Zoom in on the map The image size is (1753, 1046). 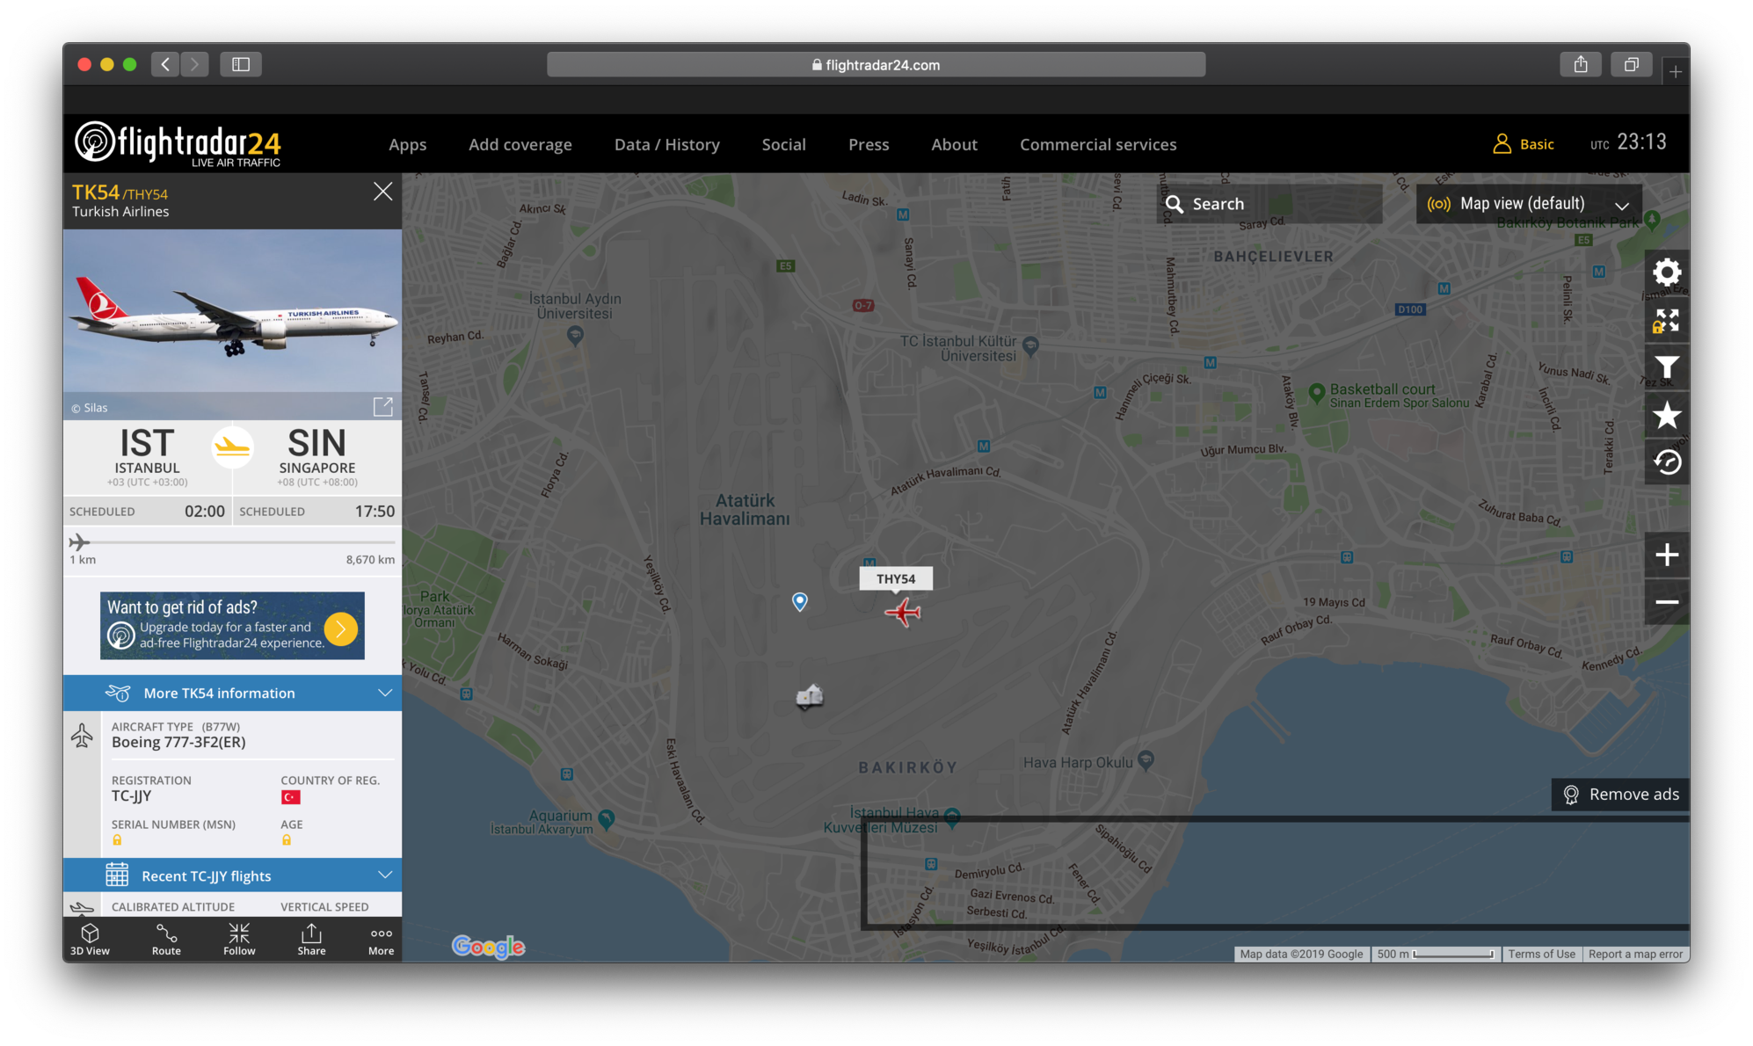(1666, 555)
